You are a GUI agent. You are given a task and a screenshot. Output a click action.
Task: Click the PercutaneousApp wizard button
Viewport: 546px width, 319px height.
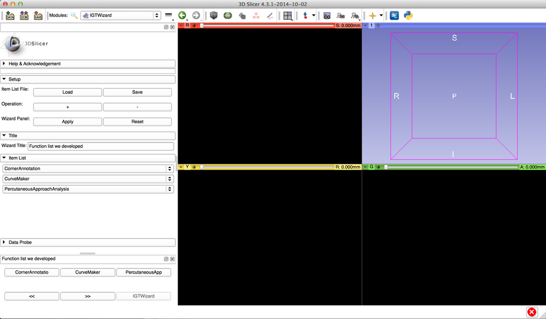click(143, 272)
